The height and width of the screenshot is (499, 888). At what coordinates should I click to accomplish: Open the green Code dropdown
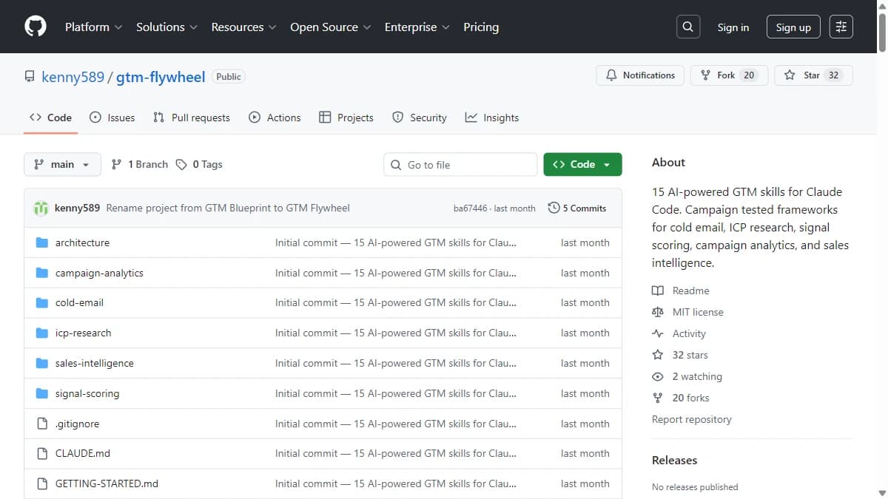pos(582,165)
